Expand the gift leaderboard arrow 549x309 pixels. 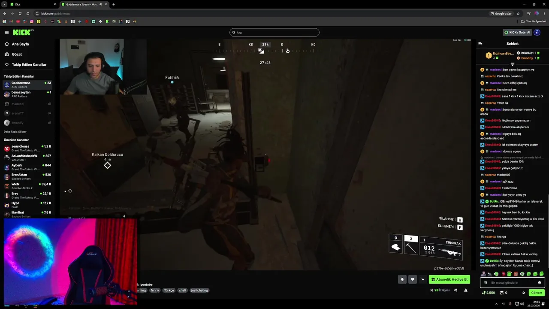click(512, 64)
